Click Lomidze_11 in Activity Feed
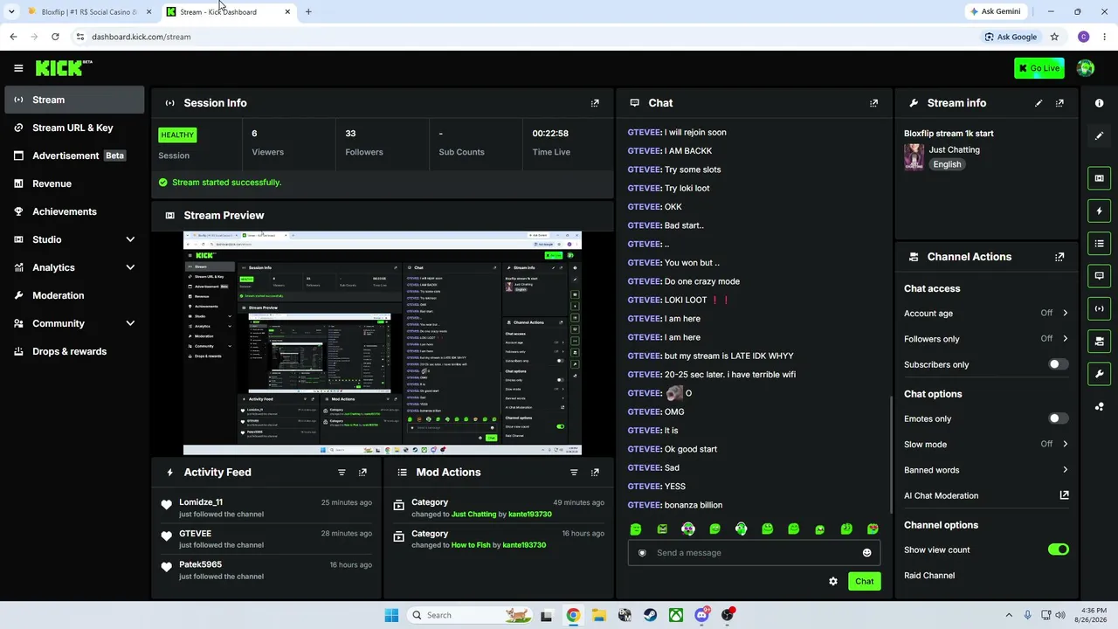 click(201, 502)
